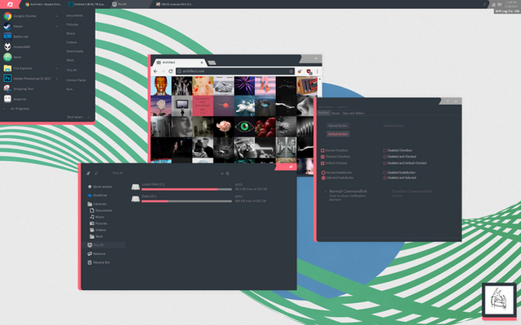521x325 pixels.
Task: Go back in the Chrome window
Action: [x=155, y=71]
